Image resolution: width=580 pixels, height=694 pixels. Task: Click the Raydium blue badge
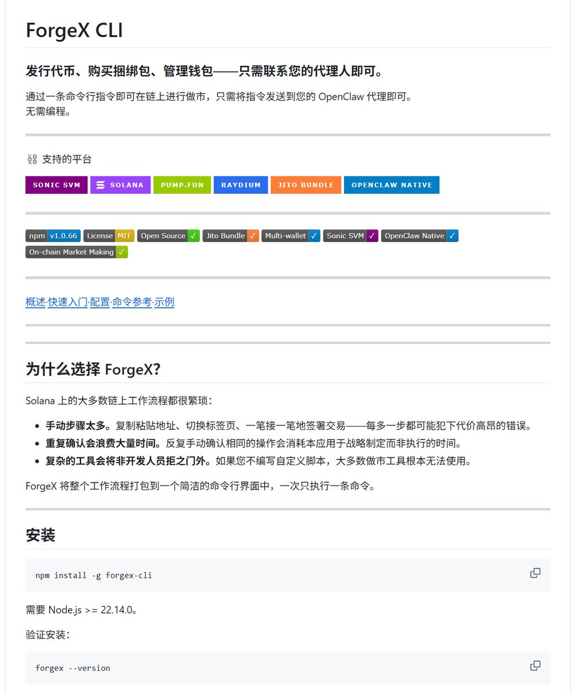pyautogui.click(x=241, y=185)
